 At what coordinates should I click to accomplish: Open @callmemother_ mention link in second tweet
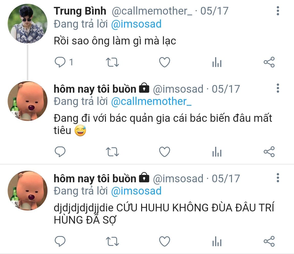[x=151, y=102]
